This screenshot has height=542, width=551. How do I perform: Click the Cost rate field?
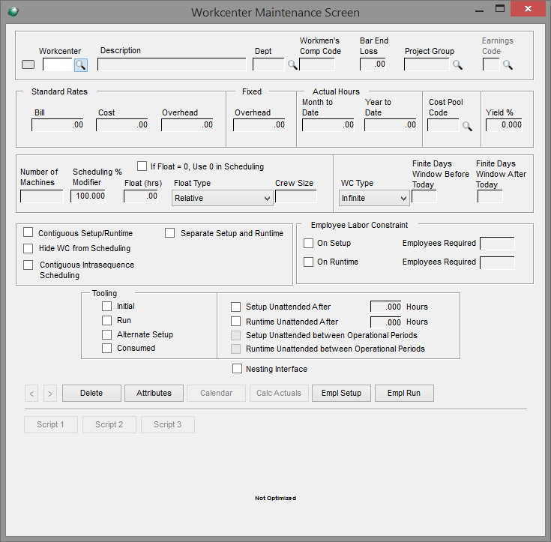122,125
